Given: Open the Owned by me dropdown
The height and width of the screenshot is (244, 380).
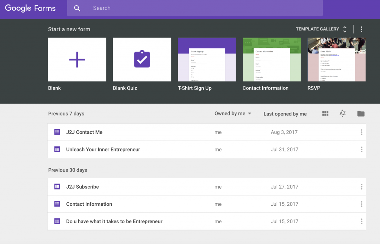Looking at the screenshot, I should point(233,114).
